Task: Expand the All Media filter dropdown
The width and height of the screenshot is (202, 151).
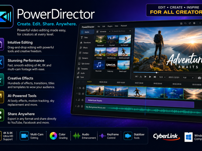Action: click(105, 31)
